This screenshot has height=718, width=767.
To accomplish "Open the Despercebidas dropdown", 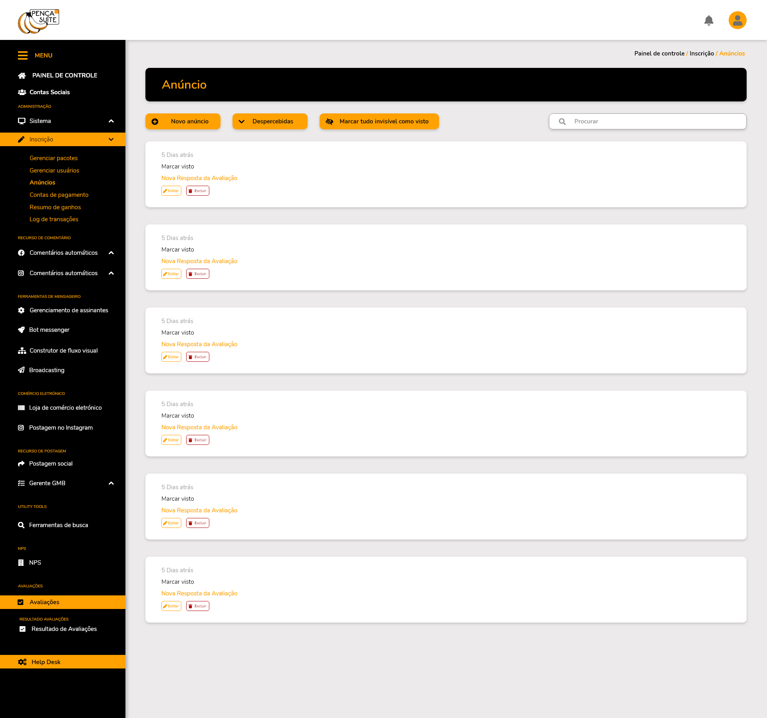I will 270,121.
